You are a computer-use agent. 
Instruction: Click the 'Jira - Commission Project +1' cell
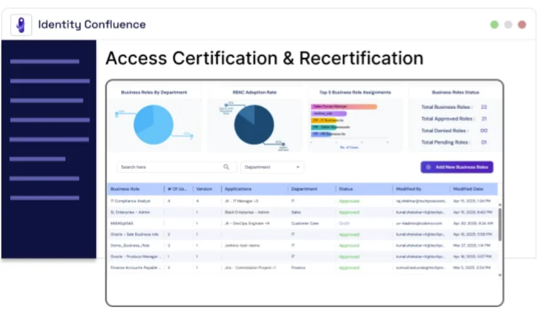(x=250, y=268)
